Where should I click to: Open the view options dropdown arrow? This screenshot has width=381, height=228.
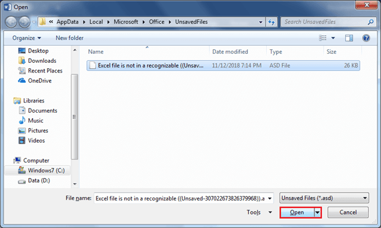click(333, 38)
